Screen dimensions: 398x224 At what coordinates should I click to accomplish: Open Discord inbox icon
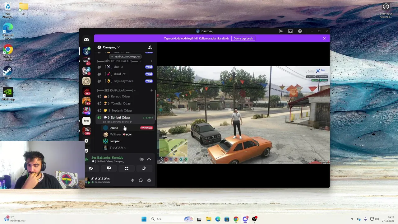[x=290, y=31]
